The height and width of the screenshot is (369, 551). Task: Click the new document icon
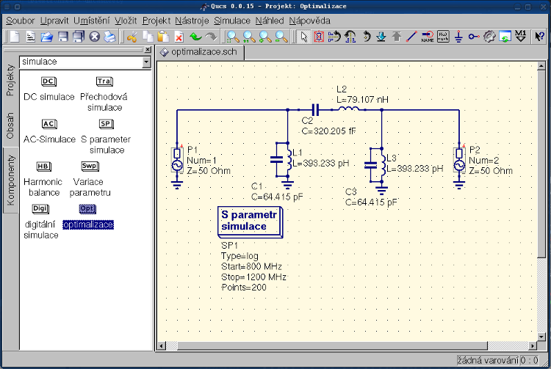14,37
